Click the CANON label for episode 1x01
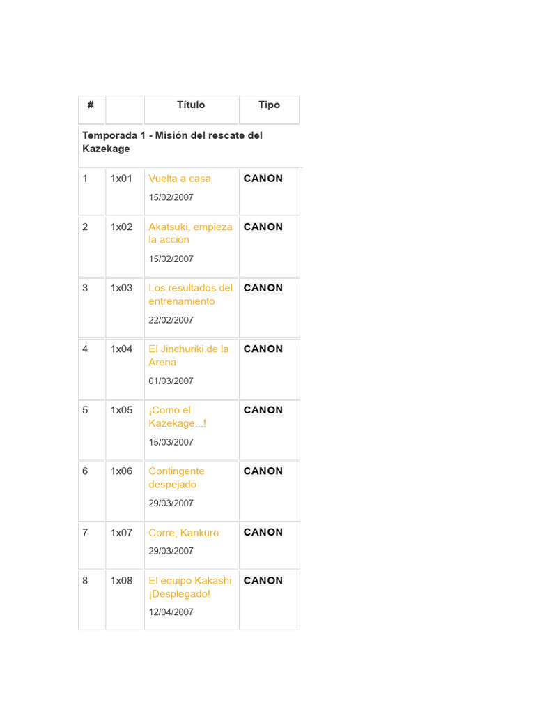 click(263, 178)
